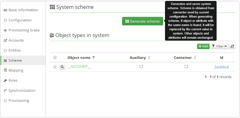Click the arrows icon beside Synchronization
This screenshot has width=240, height=118.
coord(5,90)
